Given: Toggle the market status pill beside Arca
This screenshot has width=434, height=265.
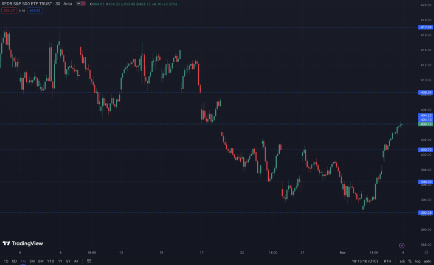Looking at the screenshot, I should pyautogui.click(x=81, y=3).
